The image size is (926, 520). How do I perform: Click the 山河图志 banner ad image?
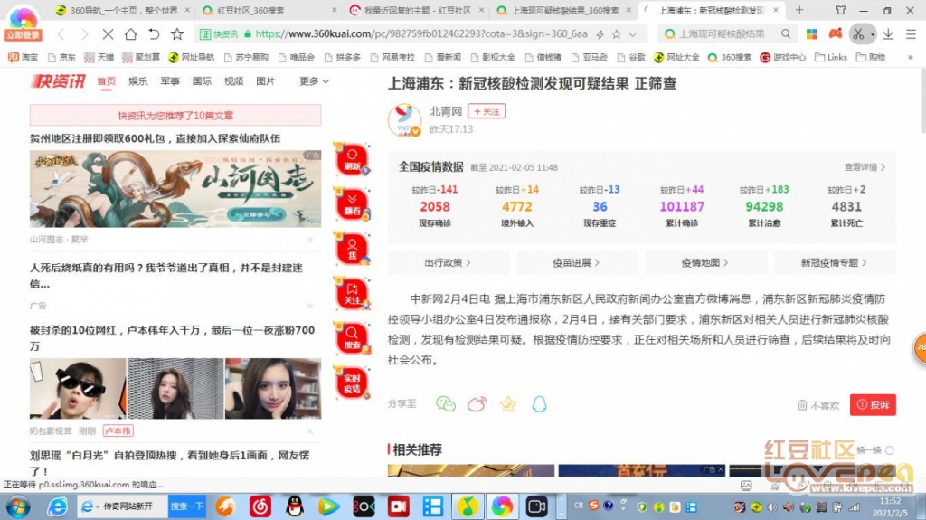pos(175,188)
